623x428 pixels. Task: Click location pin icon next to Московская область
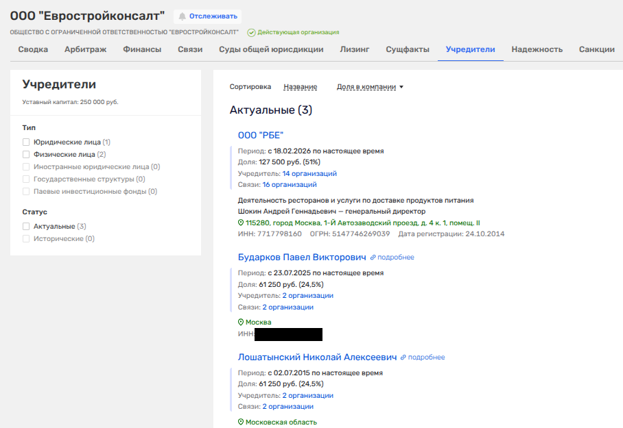coord(241,422)
